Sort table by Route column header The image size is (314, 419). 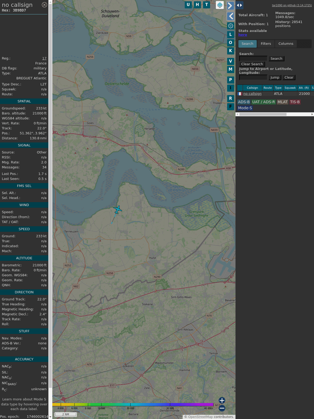point(268,88)
